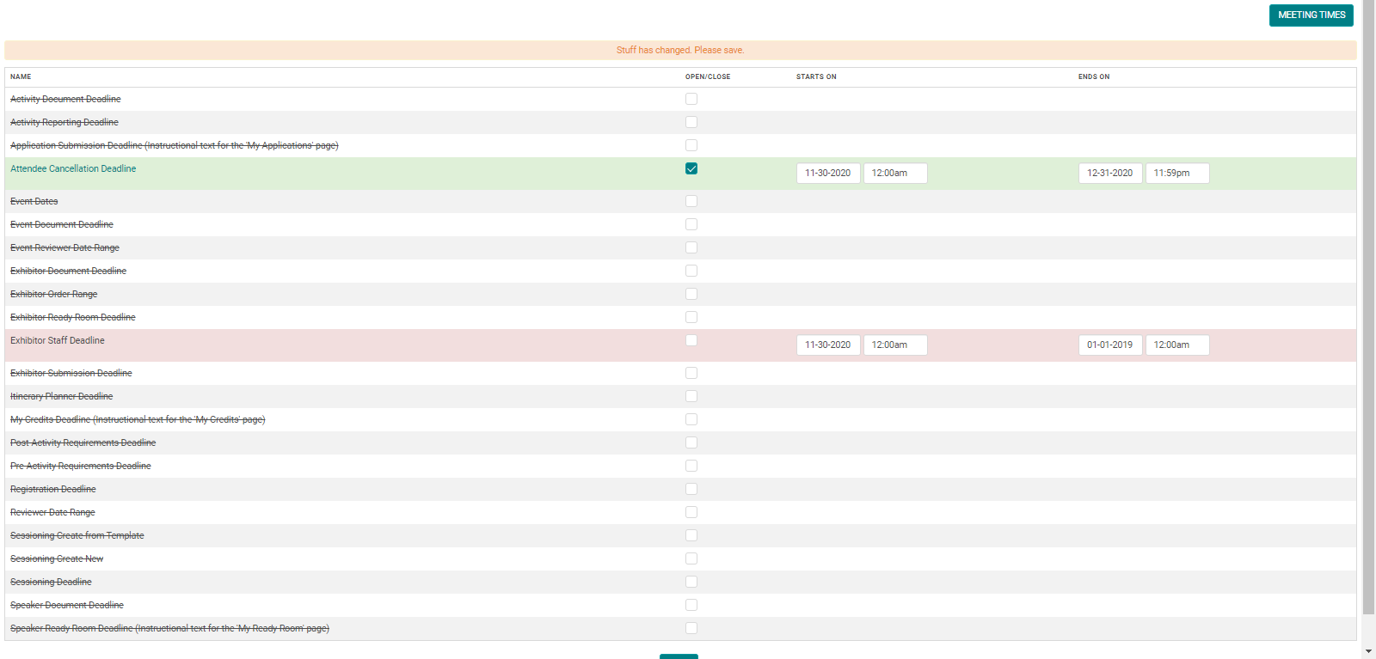Edit Exhibitor Staff start date 11-30-2020
1376x659 pixels.
(x=828, y=345)
